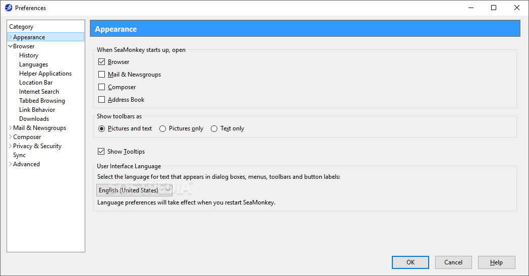Go to Helper Applications settings
This screenshot has height=276, width=529.
click(45, 74)
